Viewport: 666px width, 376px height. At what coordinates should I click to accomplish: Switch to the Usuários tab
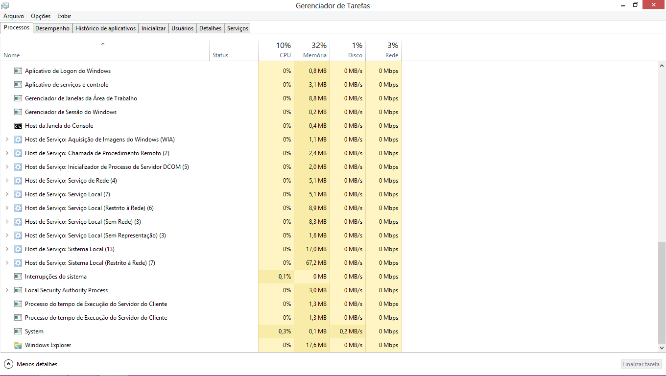tap(182, 28)
